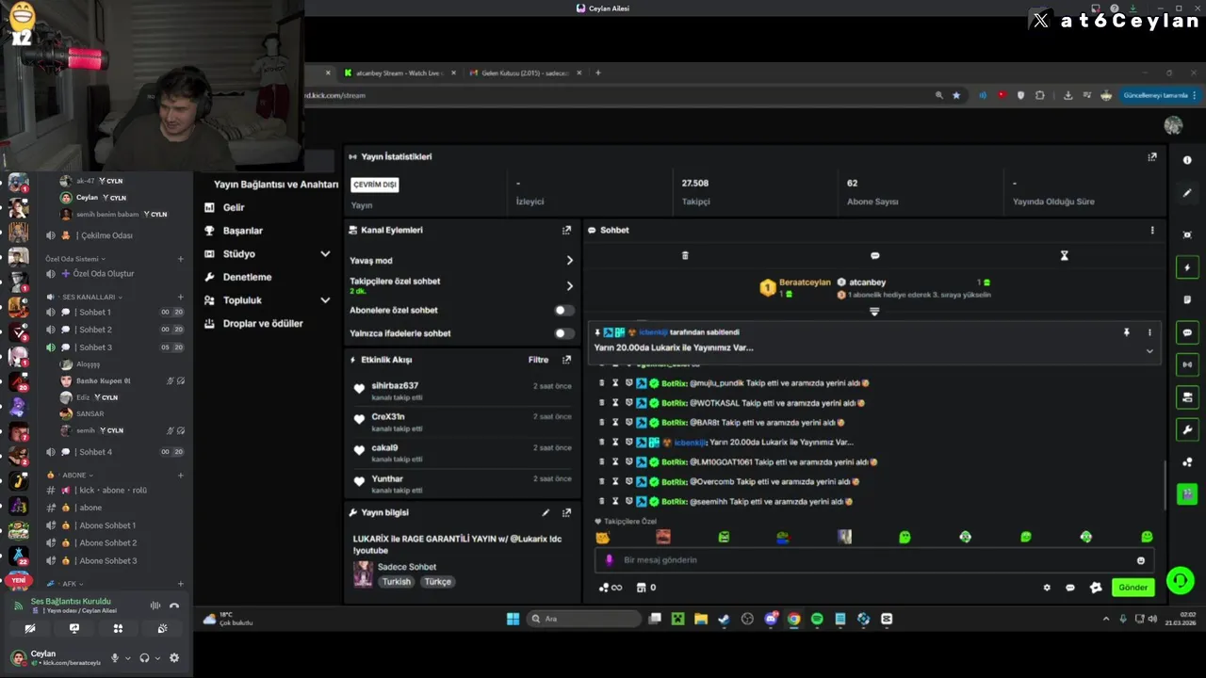
Task: Open chat settings gear icon
Action: (x=1047, y=588)
